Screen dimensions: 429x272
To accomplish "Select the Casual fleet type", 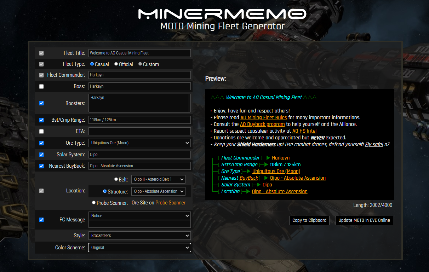I will (92, 64).
